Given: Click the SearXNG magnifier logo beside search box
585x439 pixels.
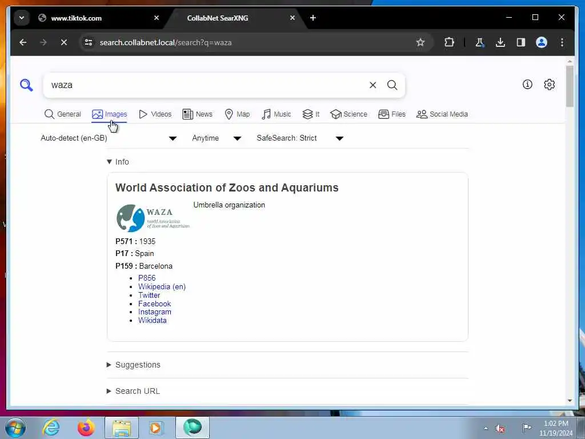Looking at the screenshot, I should 26,85.
